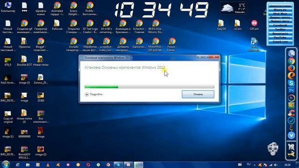
Task: Open the Все компоненты archive icon
Action: pyautogui.click(x=41, y=116)
